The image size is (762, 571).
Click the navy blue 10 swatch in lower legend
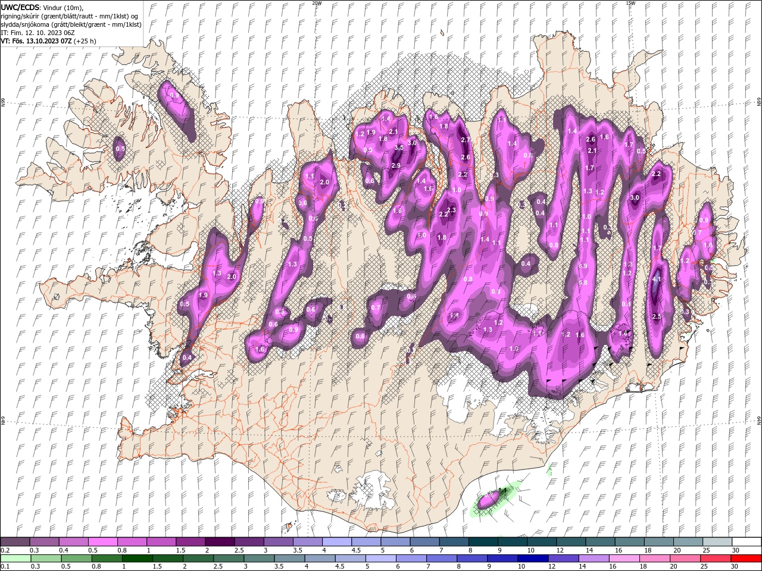coord(532,559)
